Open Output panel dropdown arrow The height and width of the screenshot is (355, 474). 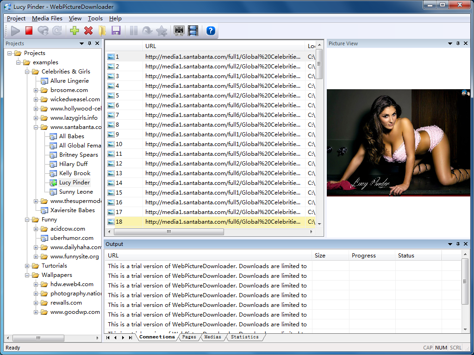click(450, 244)
